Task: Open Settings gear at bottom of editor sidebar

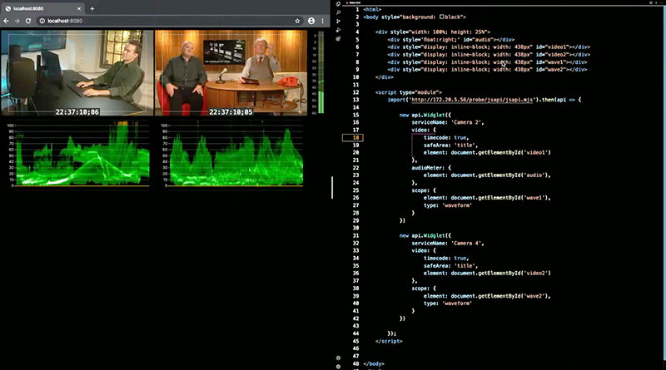Action: pyautogui.click(x=338, y=365)
